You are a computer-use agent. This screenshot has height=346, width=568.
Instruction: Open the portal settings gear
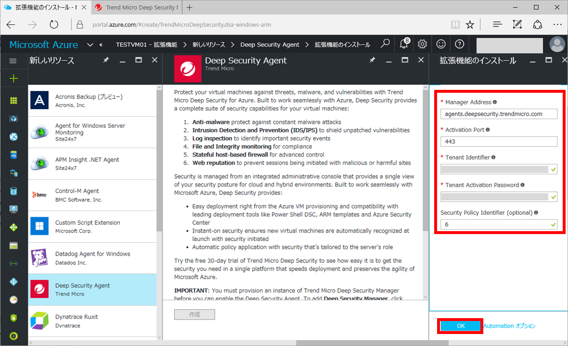coord(422,44)
